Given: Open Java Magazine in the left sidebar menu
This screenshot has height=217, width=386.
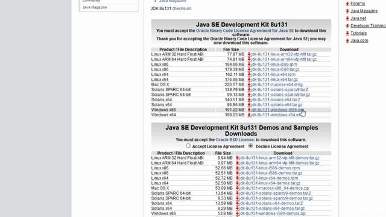Looking at the screenshot, I should (x=95, y=7).
